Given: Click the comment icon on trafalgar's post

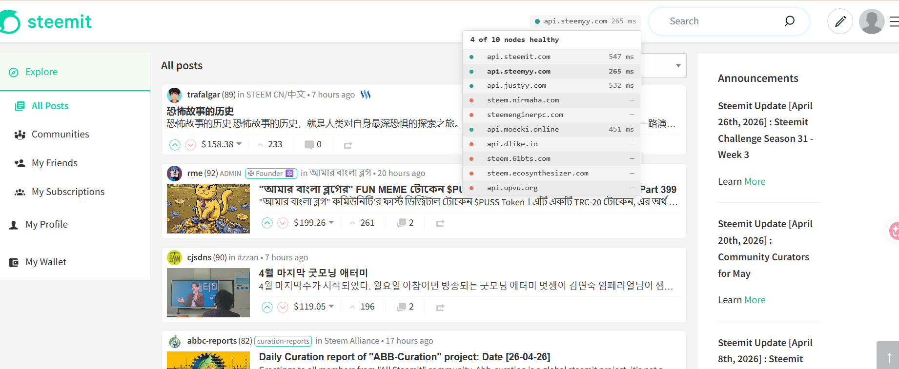Looking at the screenshot, I should 309,144.
